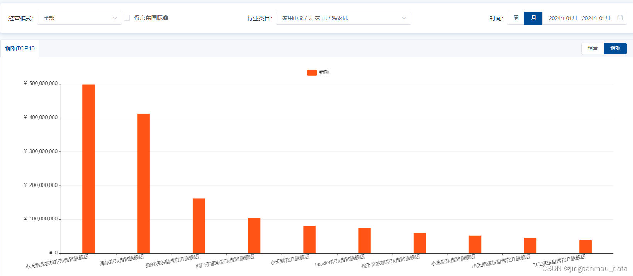Click the ¥ 200,000,000 axis label
This screenshot has width=633, height=276.
coord(41,185)
